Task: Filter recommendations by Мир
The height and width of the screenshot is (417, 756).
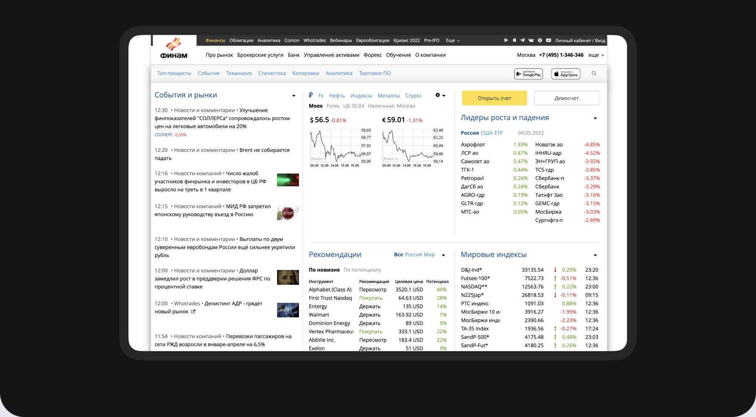Action: click(429, 255)
